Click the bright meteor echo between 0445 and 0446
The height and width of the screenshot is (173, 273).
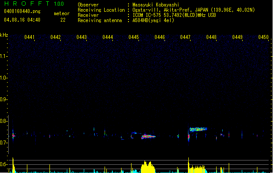point(148,137)
